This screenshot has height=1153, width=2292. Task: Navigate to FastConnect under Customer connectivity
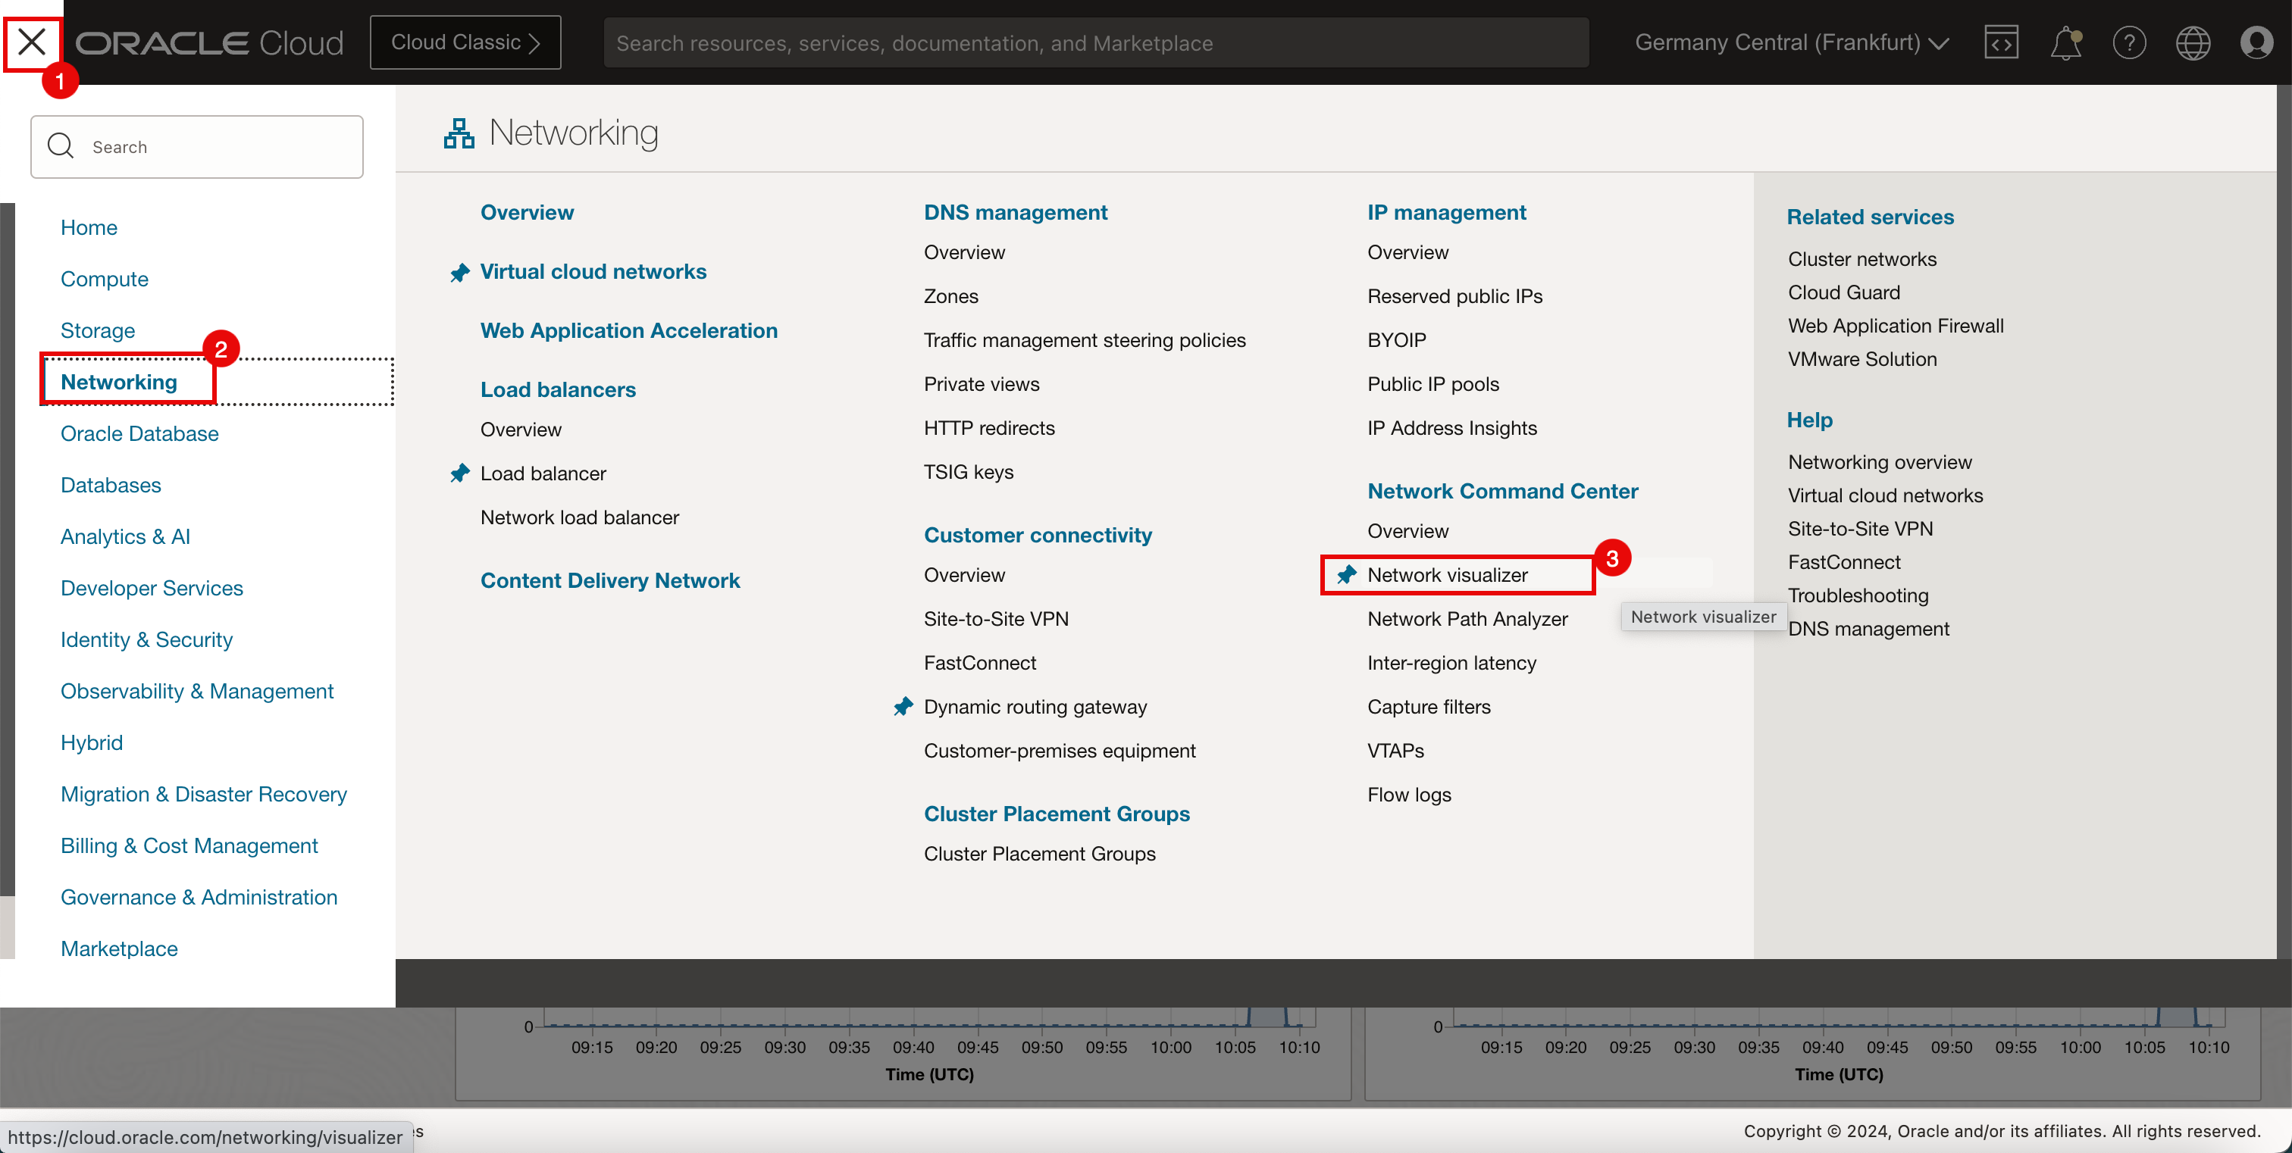pos(980,662)
